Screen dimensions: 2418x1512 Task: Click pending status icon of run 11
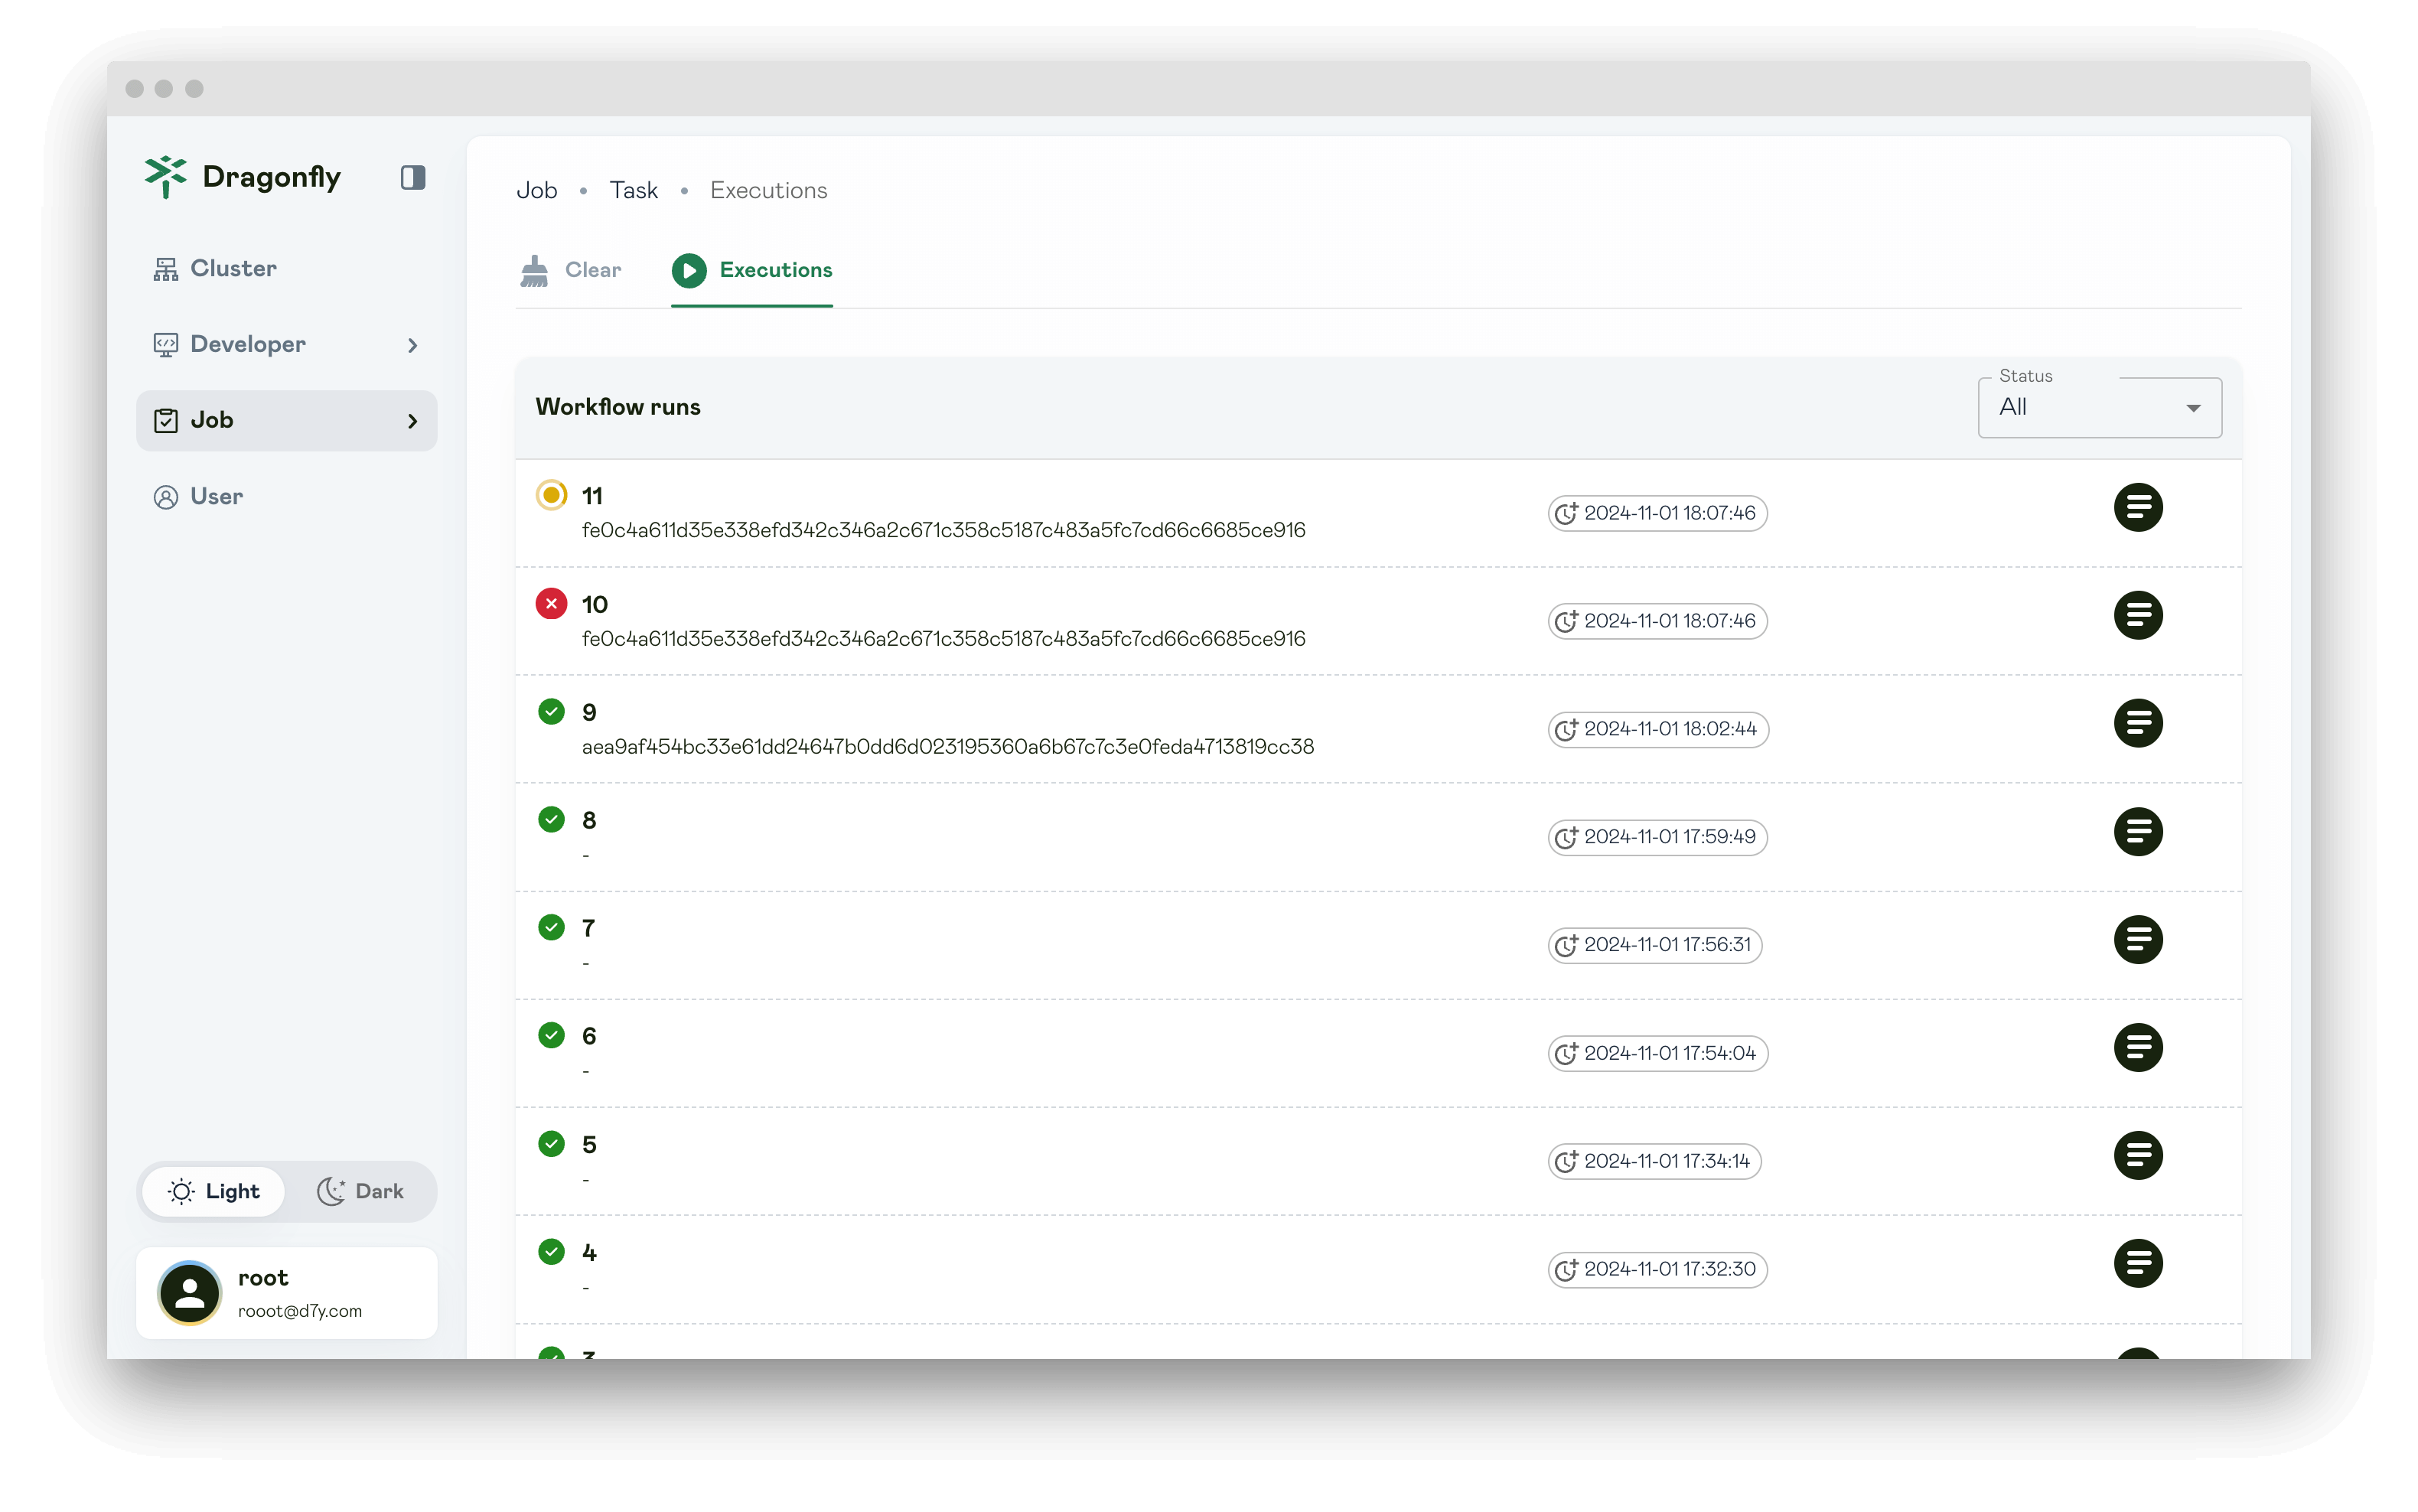[551, 495]
